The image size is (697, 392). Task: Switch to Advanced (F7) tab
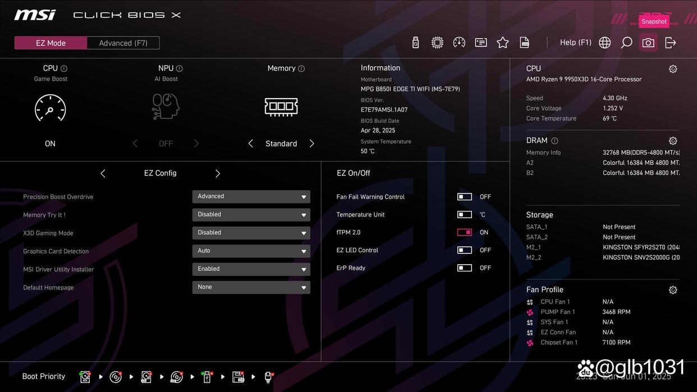click(123, 43)
